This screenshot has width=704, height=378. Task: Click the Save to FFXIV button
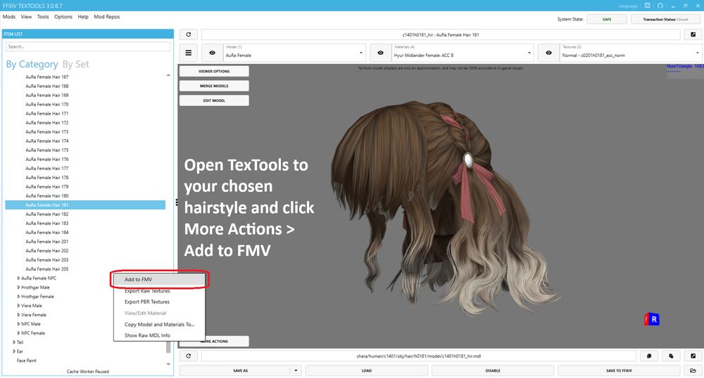(x=619, y=371)
